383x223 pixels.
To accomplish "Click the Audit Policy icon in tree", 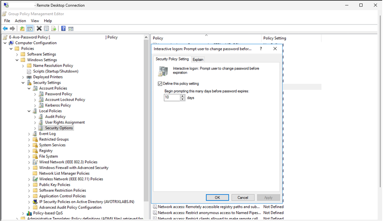I will tap(41, 117).
